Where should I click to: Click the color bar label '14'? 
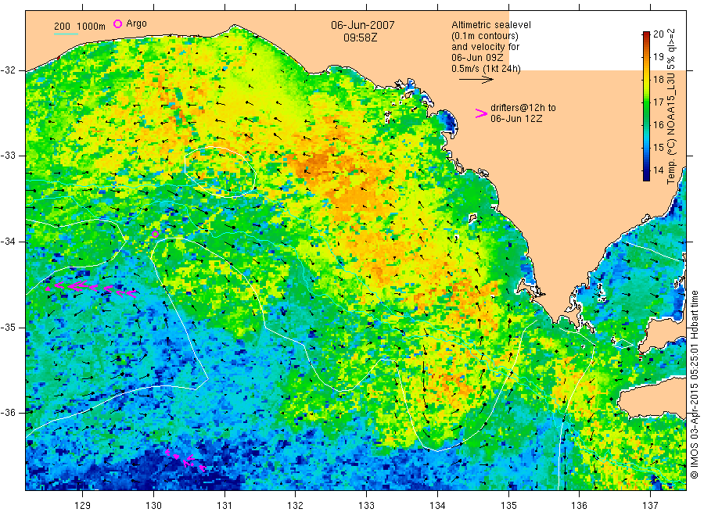[x=658, y=170]
